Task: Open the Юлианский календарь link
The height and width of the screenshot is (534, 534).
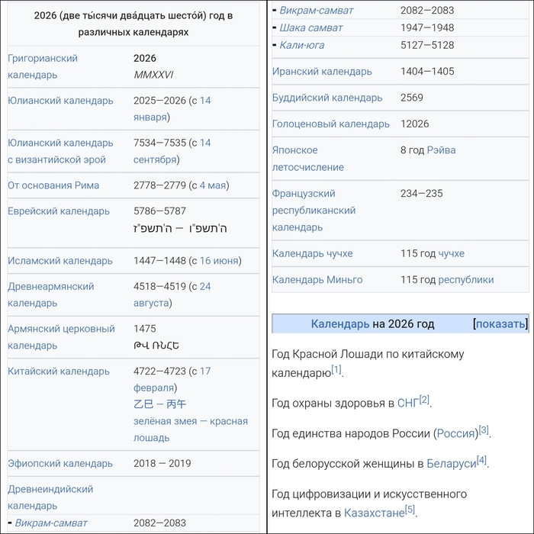Action: (x=60, y=101)
